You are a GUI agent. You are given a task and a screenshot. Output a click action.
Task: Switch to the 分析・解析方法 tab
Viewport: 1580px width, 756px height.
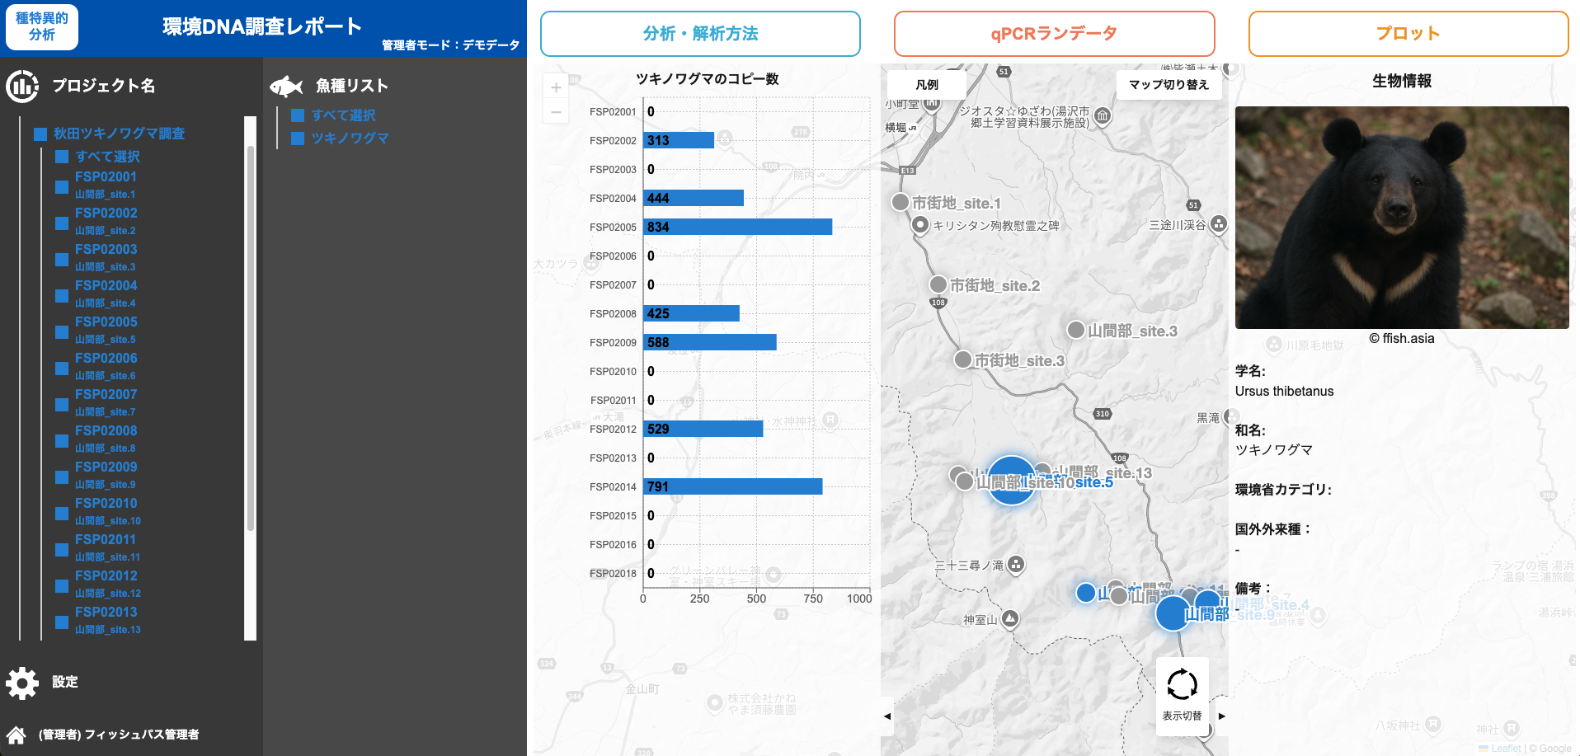click(x=700, y=34)
